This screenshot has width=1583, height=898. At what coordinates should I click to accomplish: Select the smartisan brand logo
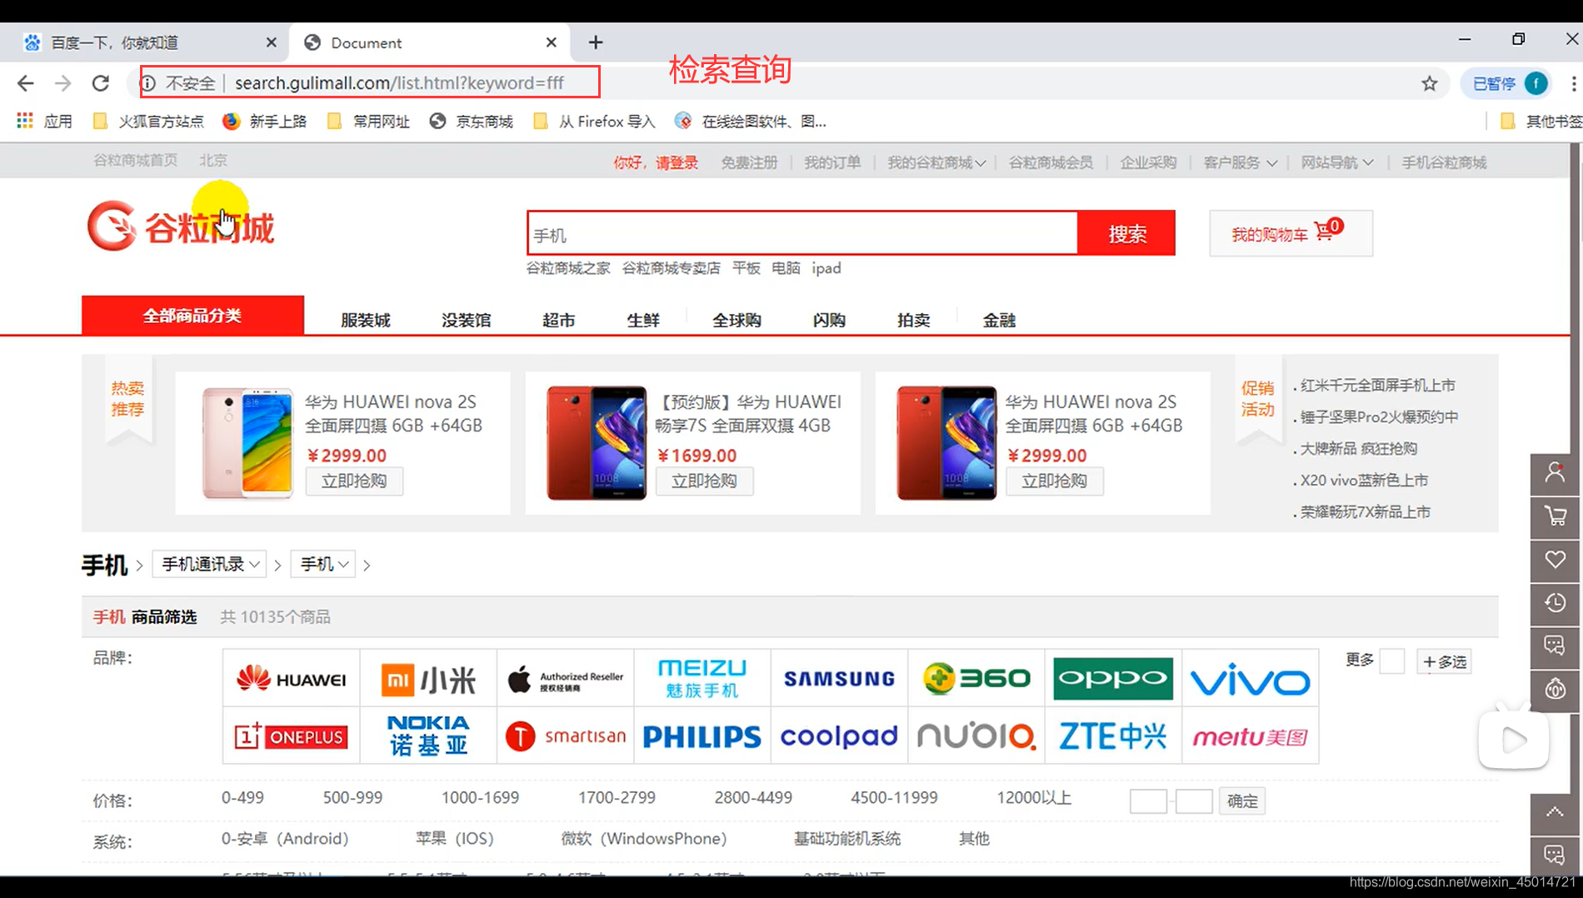(x=566, y=736)
